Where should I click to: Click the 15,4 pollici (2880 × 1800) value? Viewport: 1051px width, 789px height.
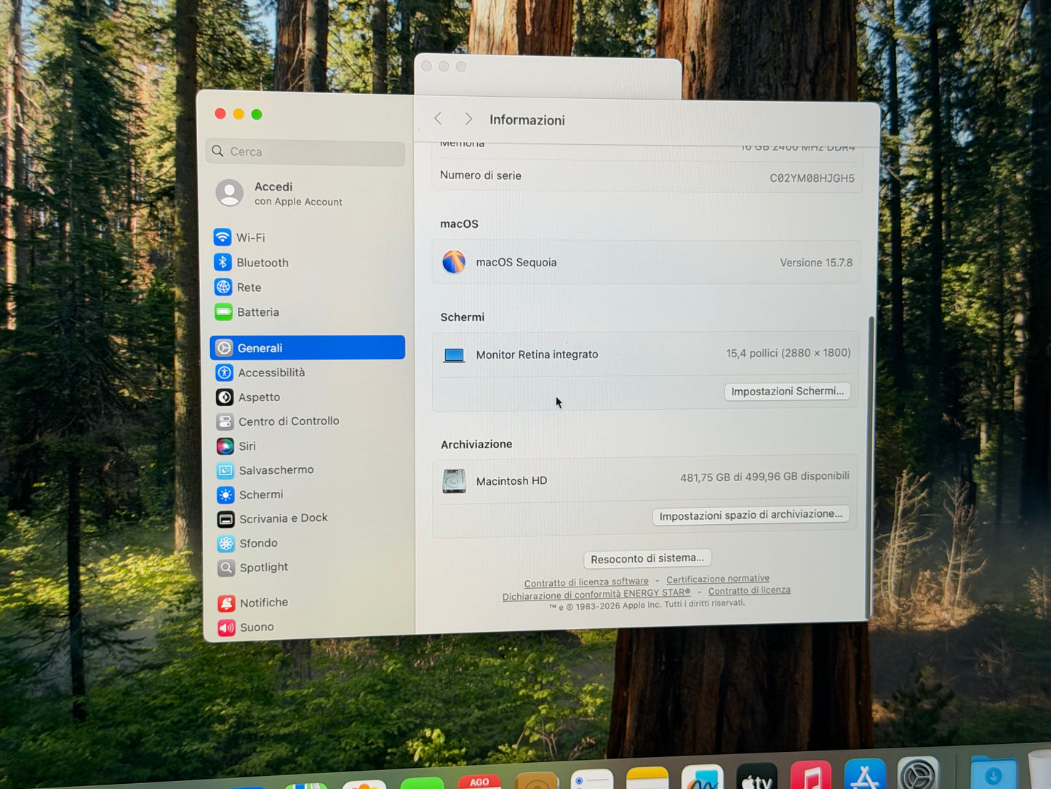click(x=788, y=353)
